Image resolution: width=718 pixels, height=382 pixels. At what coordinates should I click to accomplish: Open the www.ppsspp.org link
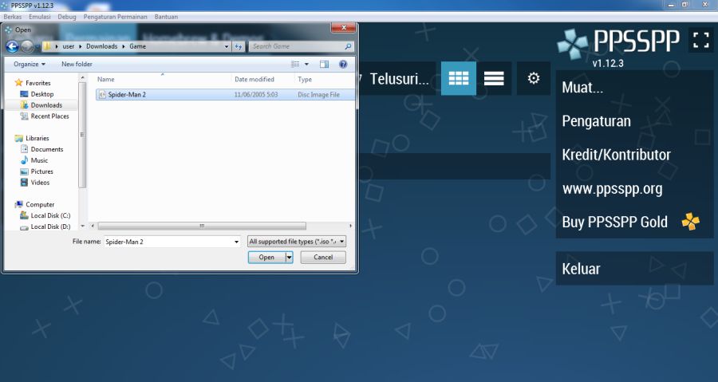tap(635, 188)
